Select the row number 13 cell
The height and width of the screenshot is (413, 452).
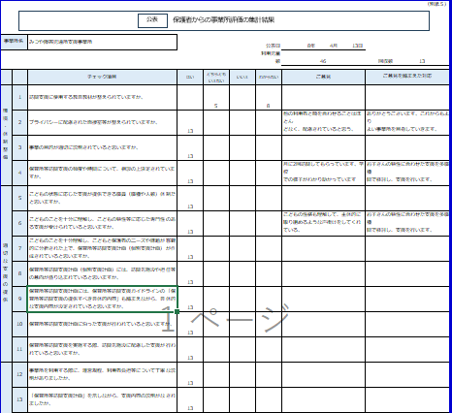(20, 399)
